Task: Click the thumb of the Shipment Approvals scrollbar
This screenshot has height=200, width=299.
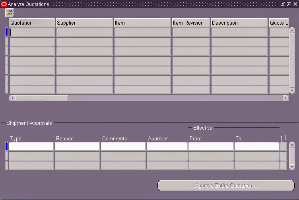Action: (292, 156)
